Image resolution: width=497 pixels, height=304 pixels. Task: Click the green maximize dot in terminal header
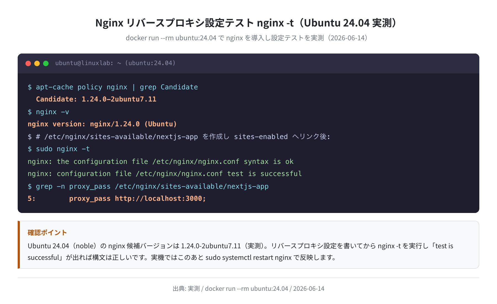pyautogui.click(x=46, y=63)
